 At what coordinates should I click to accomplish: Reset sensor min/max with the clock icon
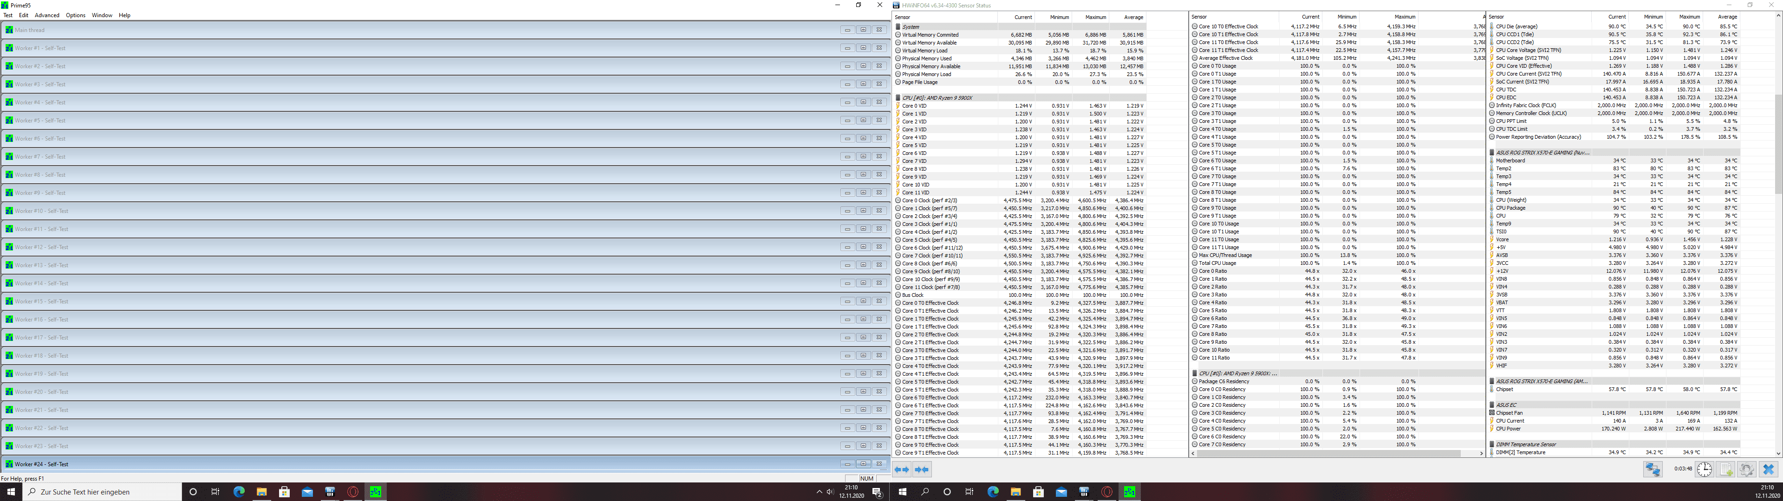pyautogui.click(x=1704, y=470)
